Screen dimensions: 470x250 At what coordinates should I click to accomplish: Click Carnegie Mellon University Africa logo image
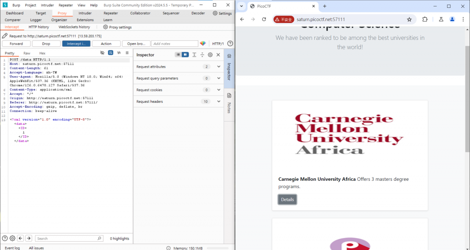(x=349, y=134)
